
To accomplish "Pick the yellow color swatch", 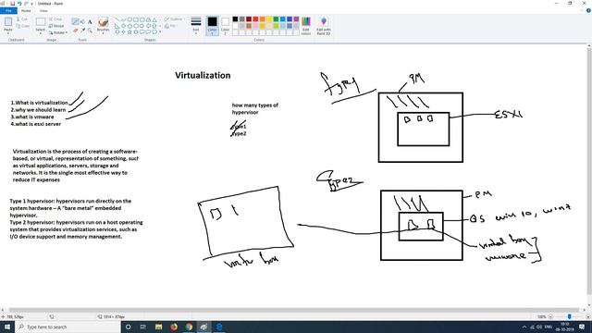I will 269,18.
